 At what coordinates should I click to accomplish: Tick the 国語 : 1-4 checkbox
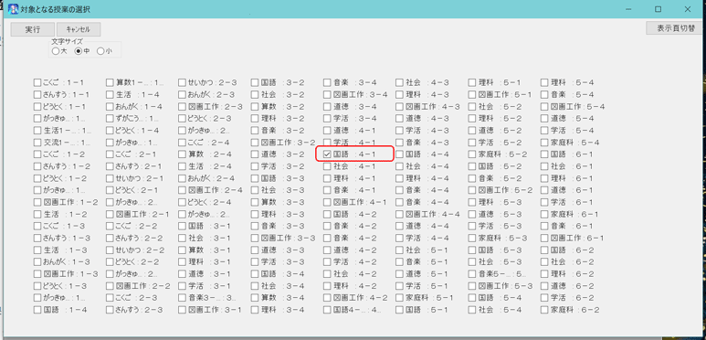click(x=37, y=310)
